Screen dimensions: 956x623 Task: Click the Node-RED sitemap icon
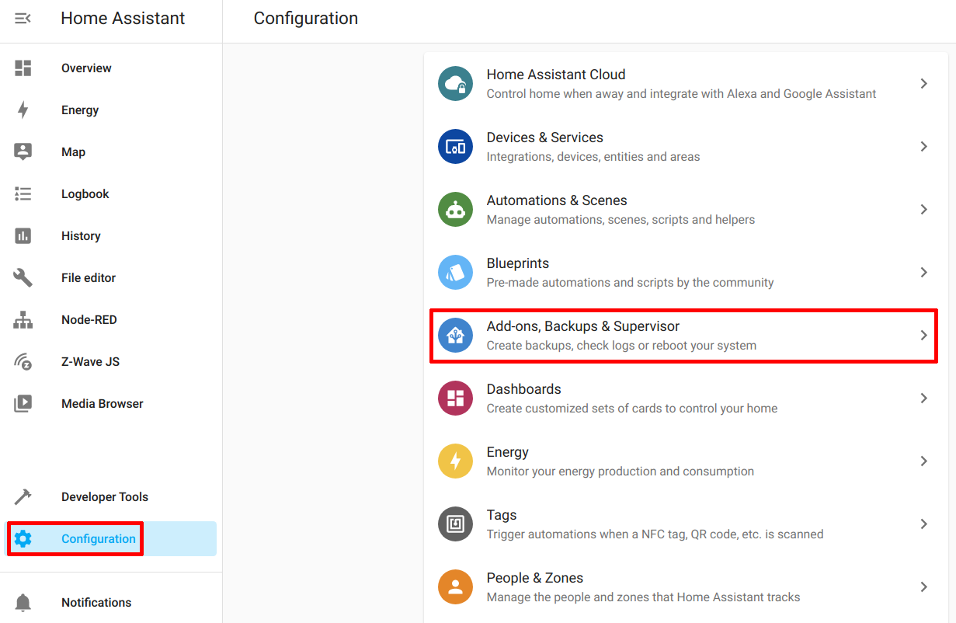tap(23, 320)
